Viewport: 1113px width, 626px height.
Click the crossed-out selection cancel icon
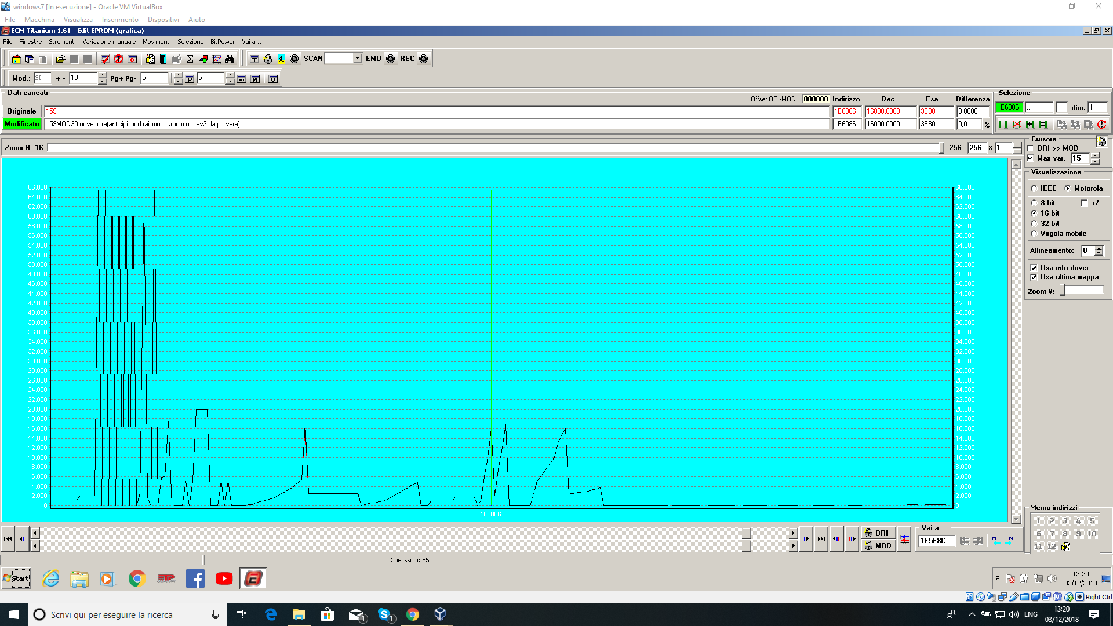(x=1017, y=124)
